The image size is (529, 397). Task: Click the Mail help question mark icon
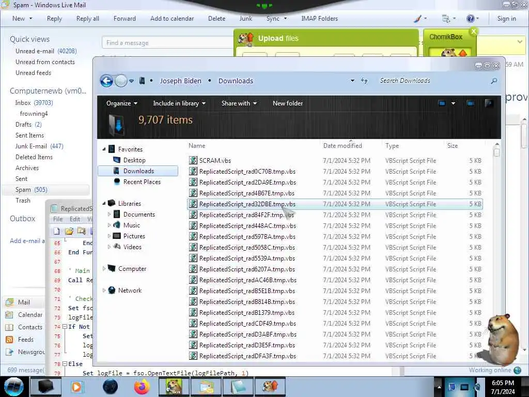pyautogui.click(x=470, y=19)
